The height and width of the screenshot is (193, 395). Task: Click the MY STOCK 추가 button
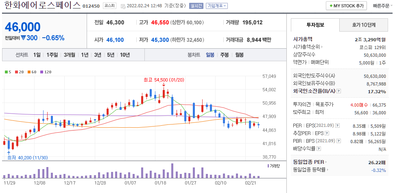tap(346, 6)
